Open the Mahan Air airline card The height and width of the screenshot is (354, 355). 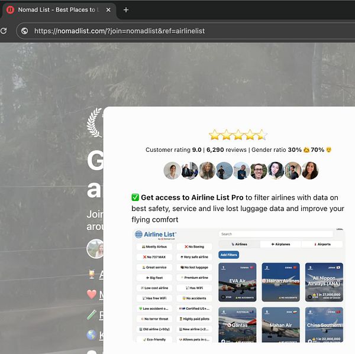pyautogui.click(x=280, y=325)
